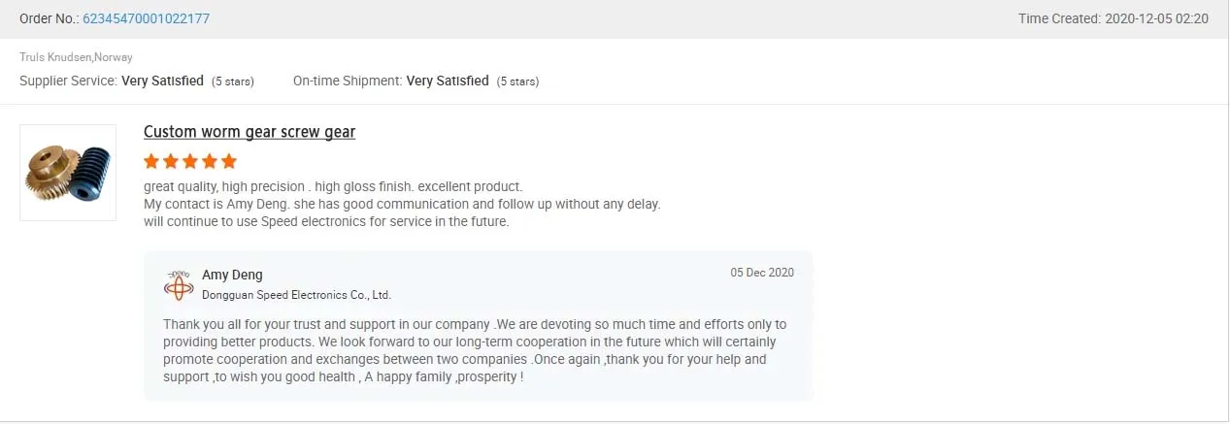This screenshot has width=1230, height=424.
Task: Click the Dongguan Speed Electronics company logo
Action: (179, 284)
